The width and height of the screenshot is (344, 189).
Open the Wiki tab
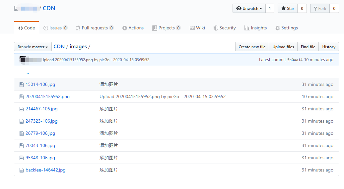pyautogui.click(x=197, y=28)
